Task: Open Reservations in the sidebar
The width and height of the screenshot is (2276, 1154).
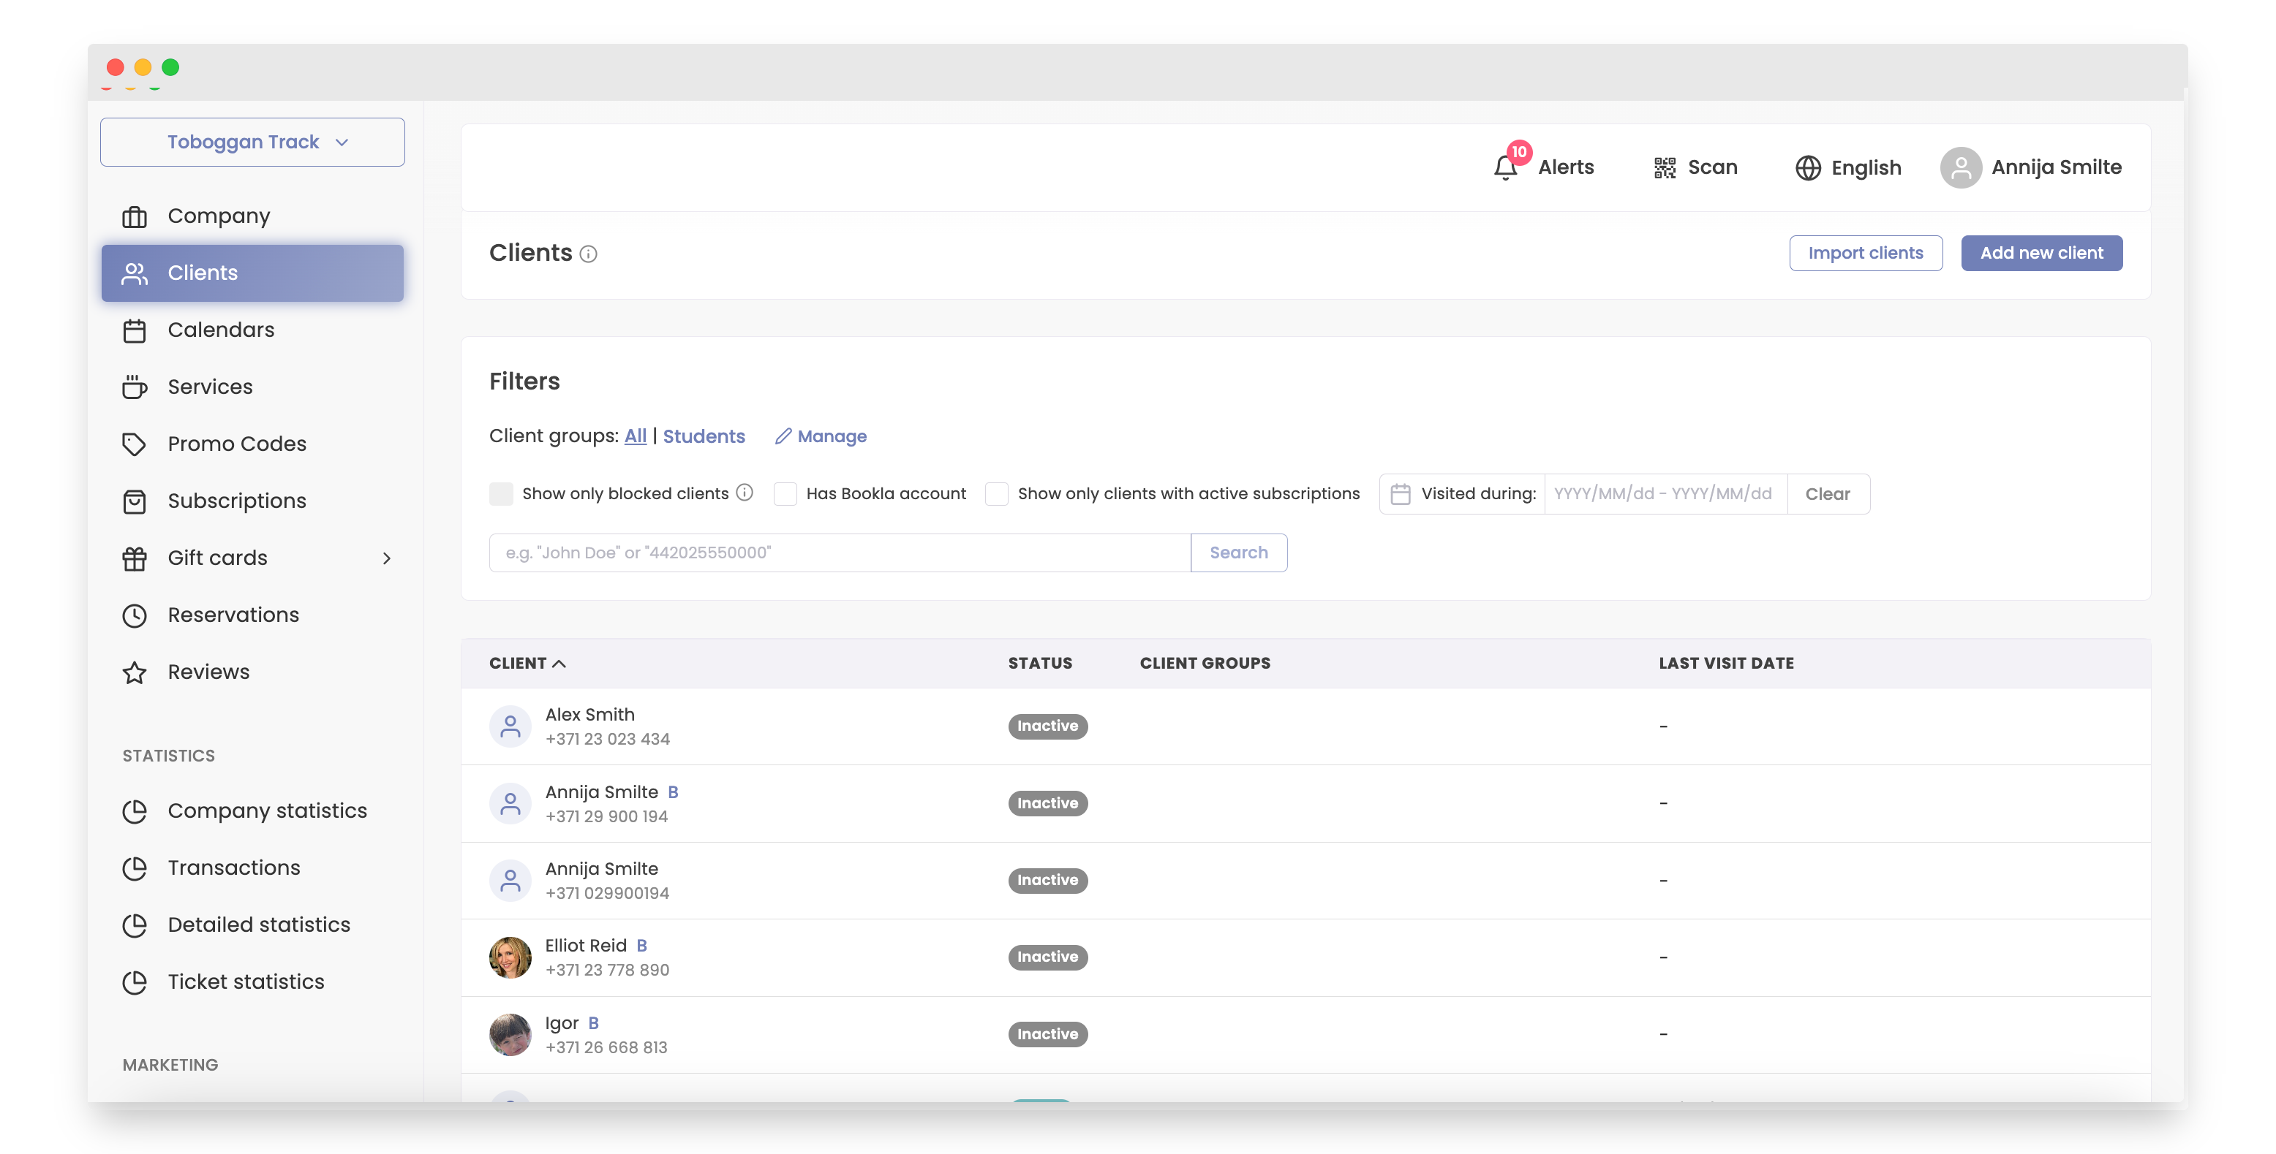Action: pyautogui.click(x=233, y=615)
